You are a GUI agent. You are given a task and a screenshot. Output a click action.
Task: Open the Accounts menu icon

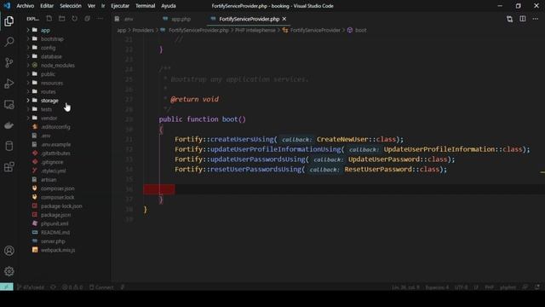[9, 251]
